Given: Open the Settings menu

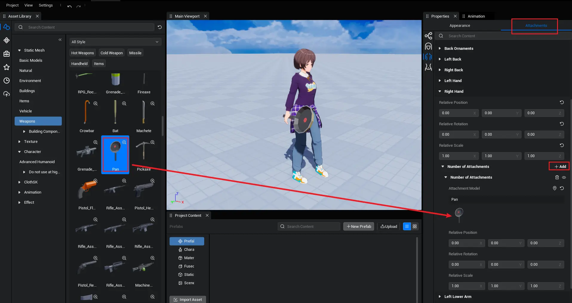Looking at the screenshot, I should pyautogui.click(x=46, y=5).
